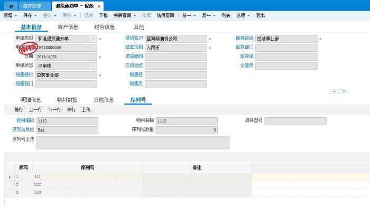Open the 其他信息 tab
This screenshot has width=370, height=206.
pyautogui.click(x=104, y=100)
